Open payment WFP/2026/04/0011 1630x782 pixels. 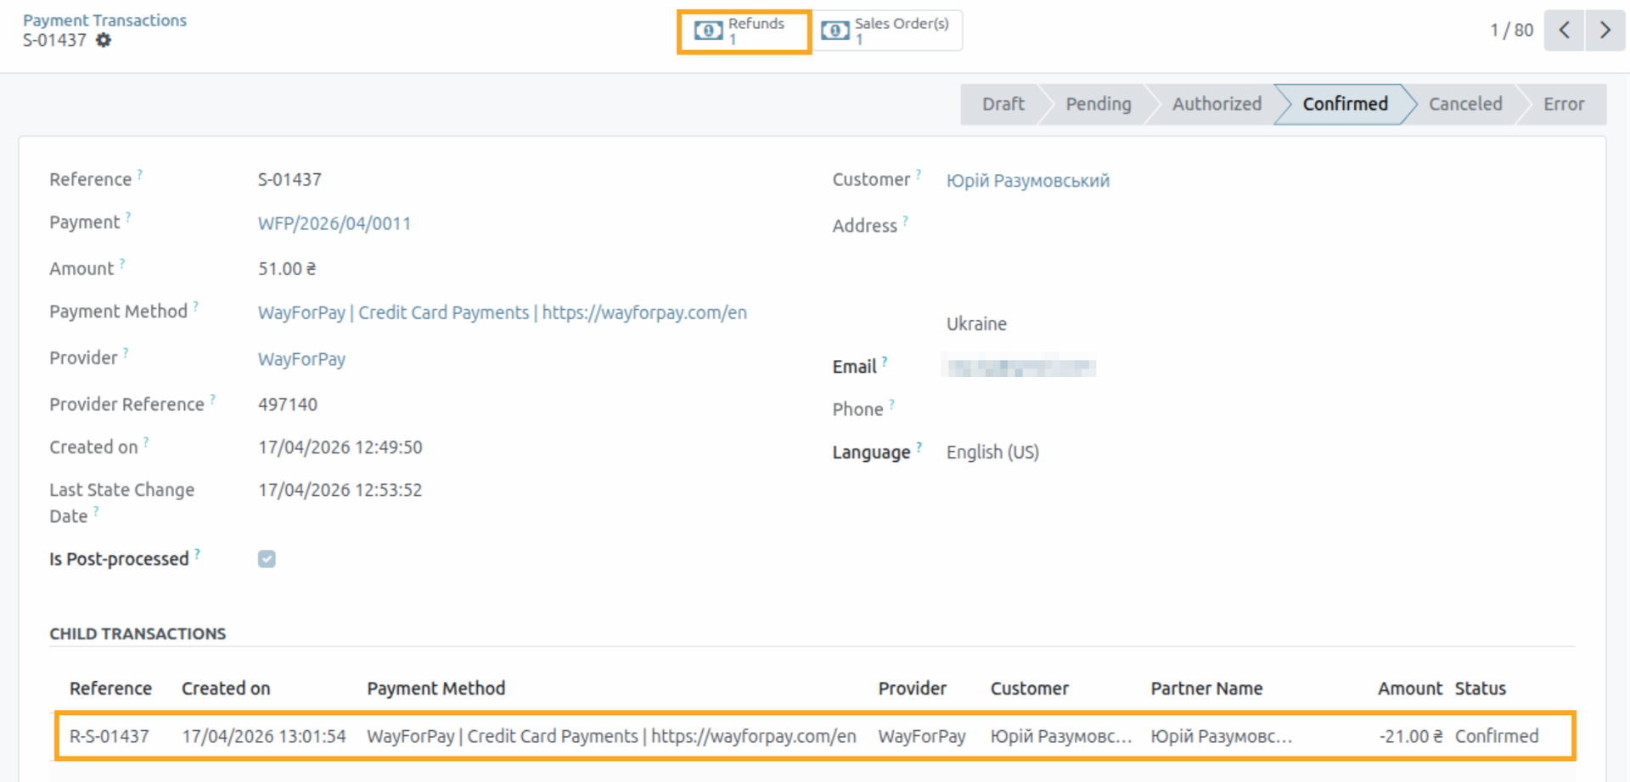coord(334,223)
